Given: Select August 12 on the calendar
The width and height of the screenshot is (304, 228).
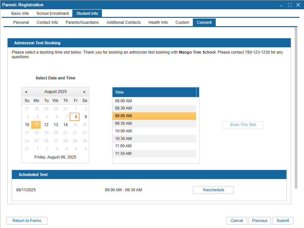Looking at the screenshot, I should (46, 125).
